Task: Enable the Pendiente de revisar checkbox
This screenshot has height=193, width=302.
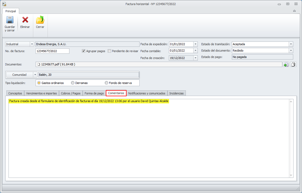Action: click(110, 51)
